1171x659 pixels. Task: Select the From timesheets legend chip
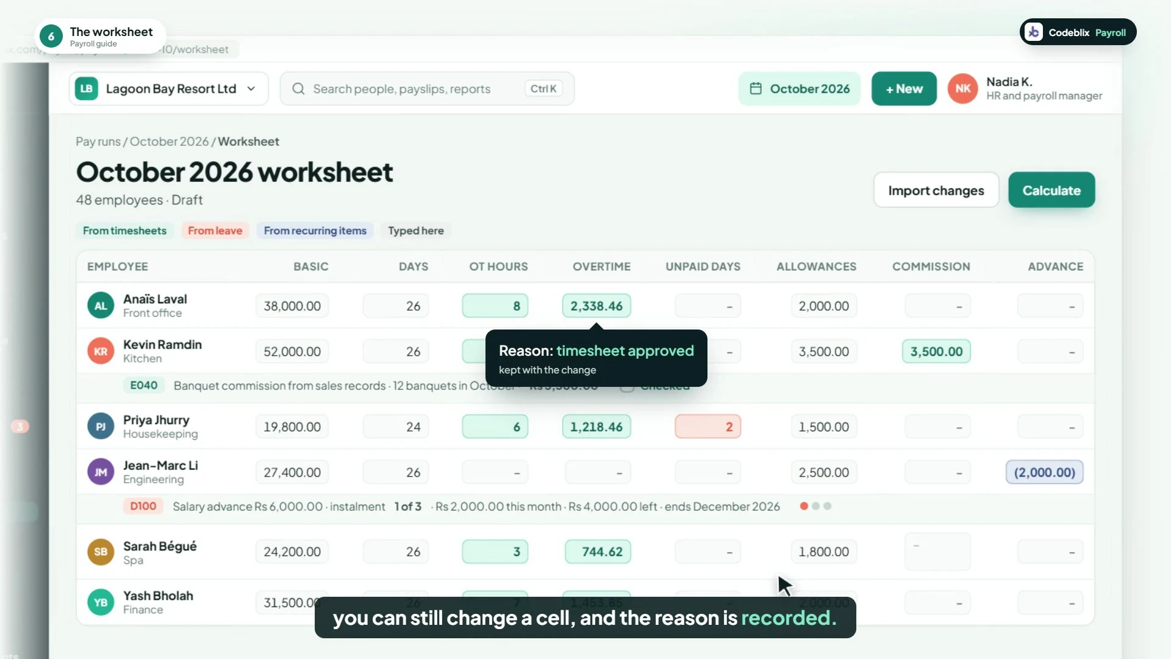coord(124,231)
